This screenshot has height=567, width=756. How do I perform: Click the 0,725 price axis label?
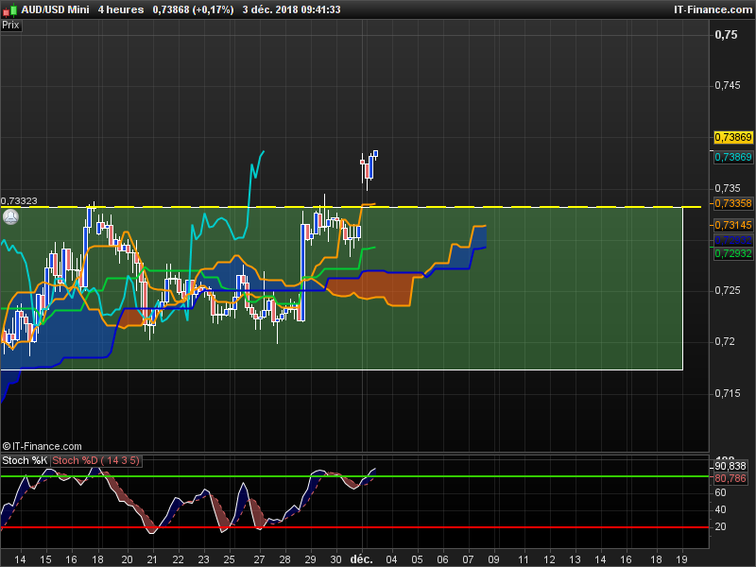727,290
